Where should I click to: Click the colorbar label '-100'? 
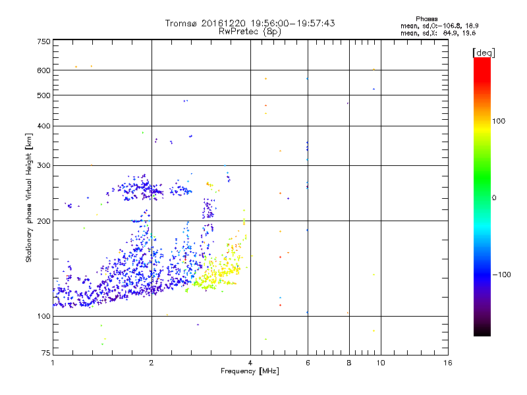[501, 275]
